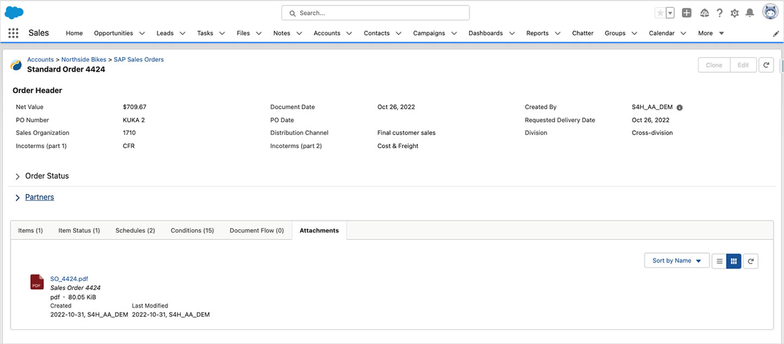Screen dimensions: 784x344
Task: Open the App Launcher grid
Action: [13, 33]
